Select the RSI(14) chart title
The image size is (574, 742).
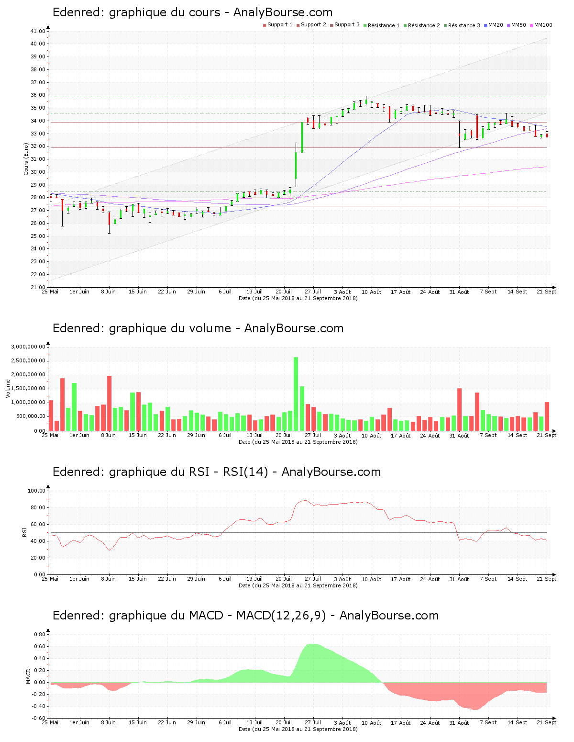tap(216, 472)
